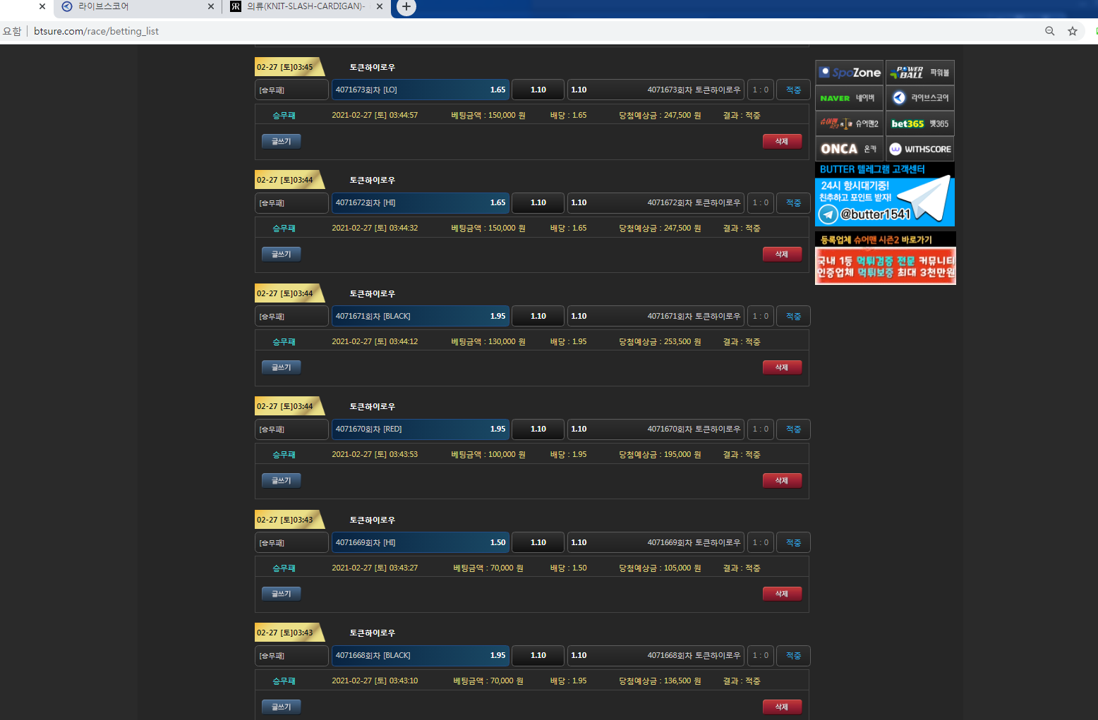Open a new browser tab
This screenshot has width=1098, height=720.
coord(406,7)
